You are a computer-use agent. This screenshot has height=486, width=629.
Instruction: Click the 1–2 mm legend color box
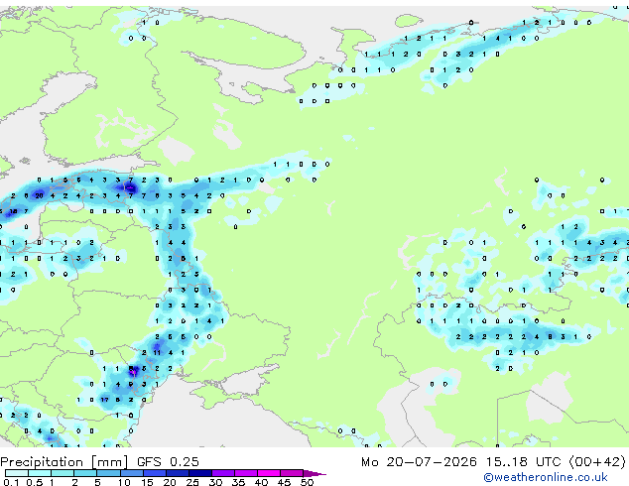tap(63, 473)
